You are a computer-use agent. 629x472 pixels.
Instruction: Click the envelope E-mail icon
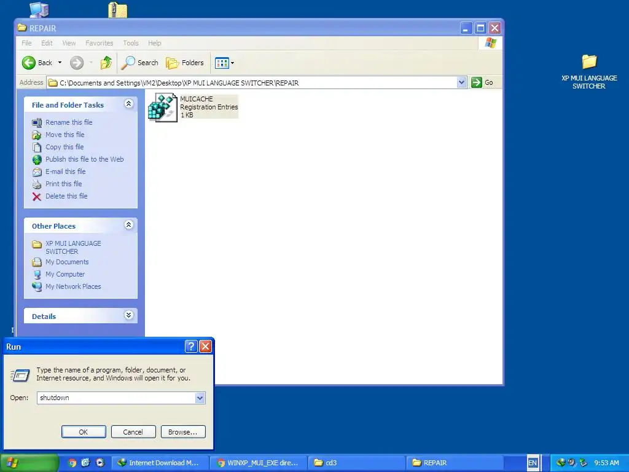[x=36, y=172]
